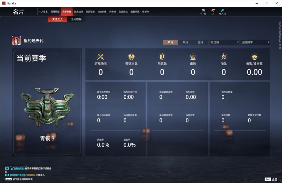The height and width of the screenshot is (183, 282).
Task: Click 前五率 0.0% value
Action: pyautogui.click(x=129, y=145)
